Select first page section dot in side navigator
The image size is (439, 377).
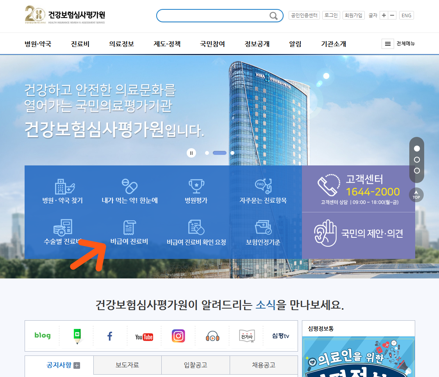click(x=417, y=148)
